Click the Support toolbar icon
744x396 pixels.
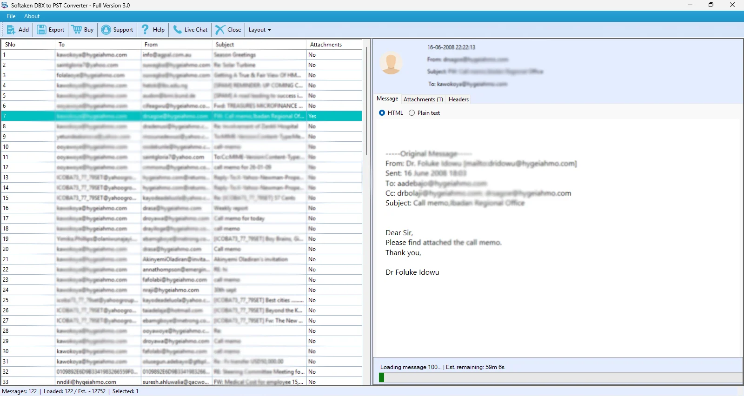coord(117,30)
